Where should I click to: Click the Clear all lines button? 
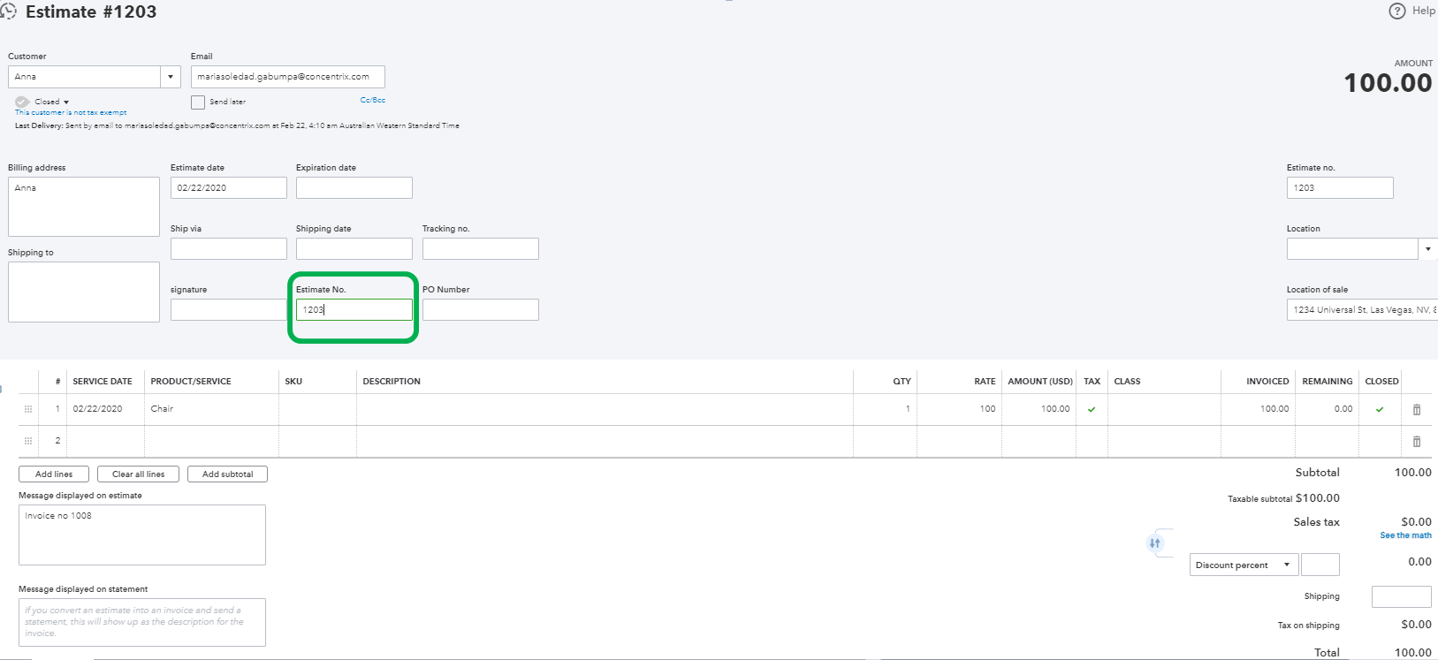[x=138, y=474]
